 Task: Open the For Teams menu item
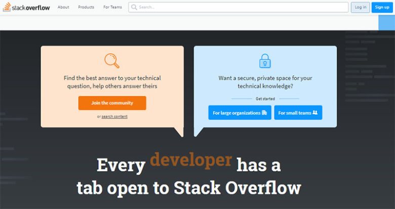tap(112, 7)
